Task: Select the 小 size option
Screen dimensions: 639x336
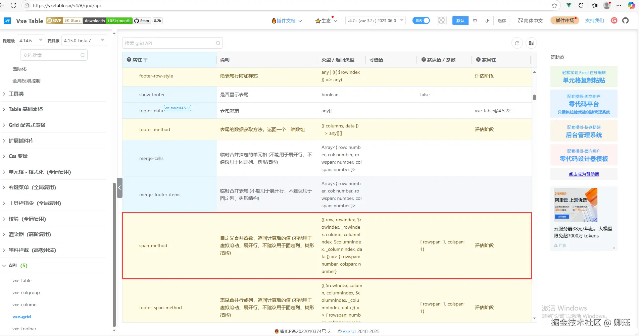Action: point(487,20)
